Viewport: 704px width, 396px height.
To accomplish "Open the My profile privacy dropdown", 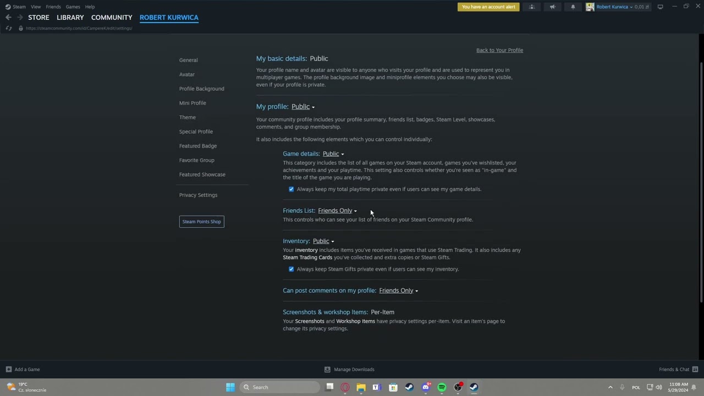I will point(303,107).
